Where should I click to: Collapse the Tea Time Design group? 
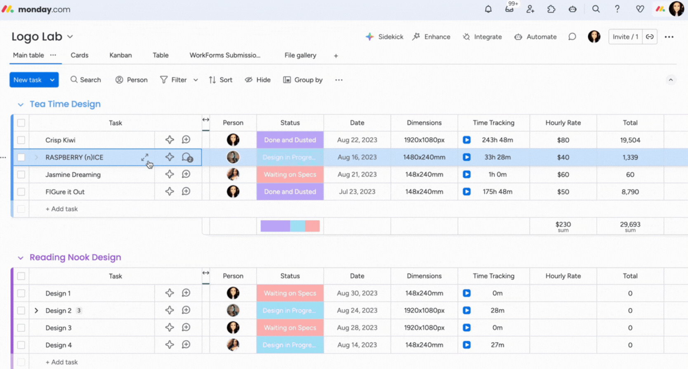point(21,105)
